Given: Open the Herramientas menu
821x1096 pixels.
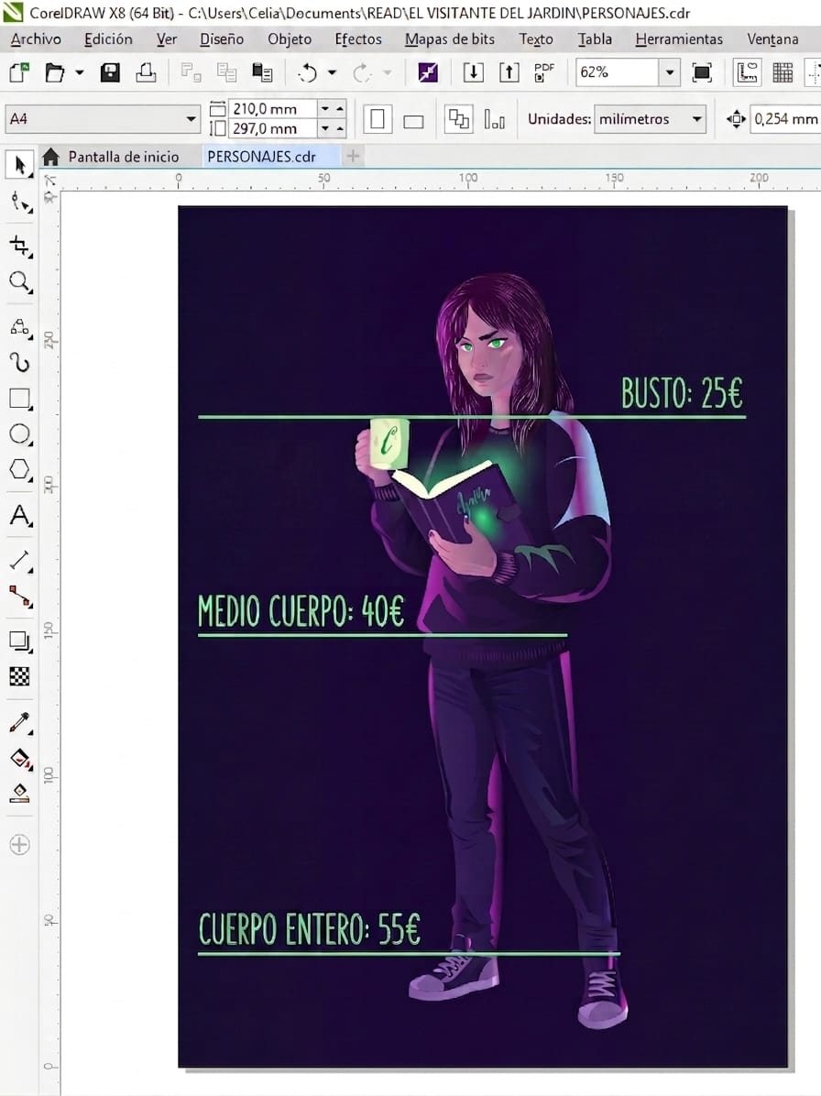Looking at the screenshot, I should (678, 39).
